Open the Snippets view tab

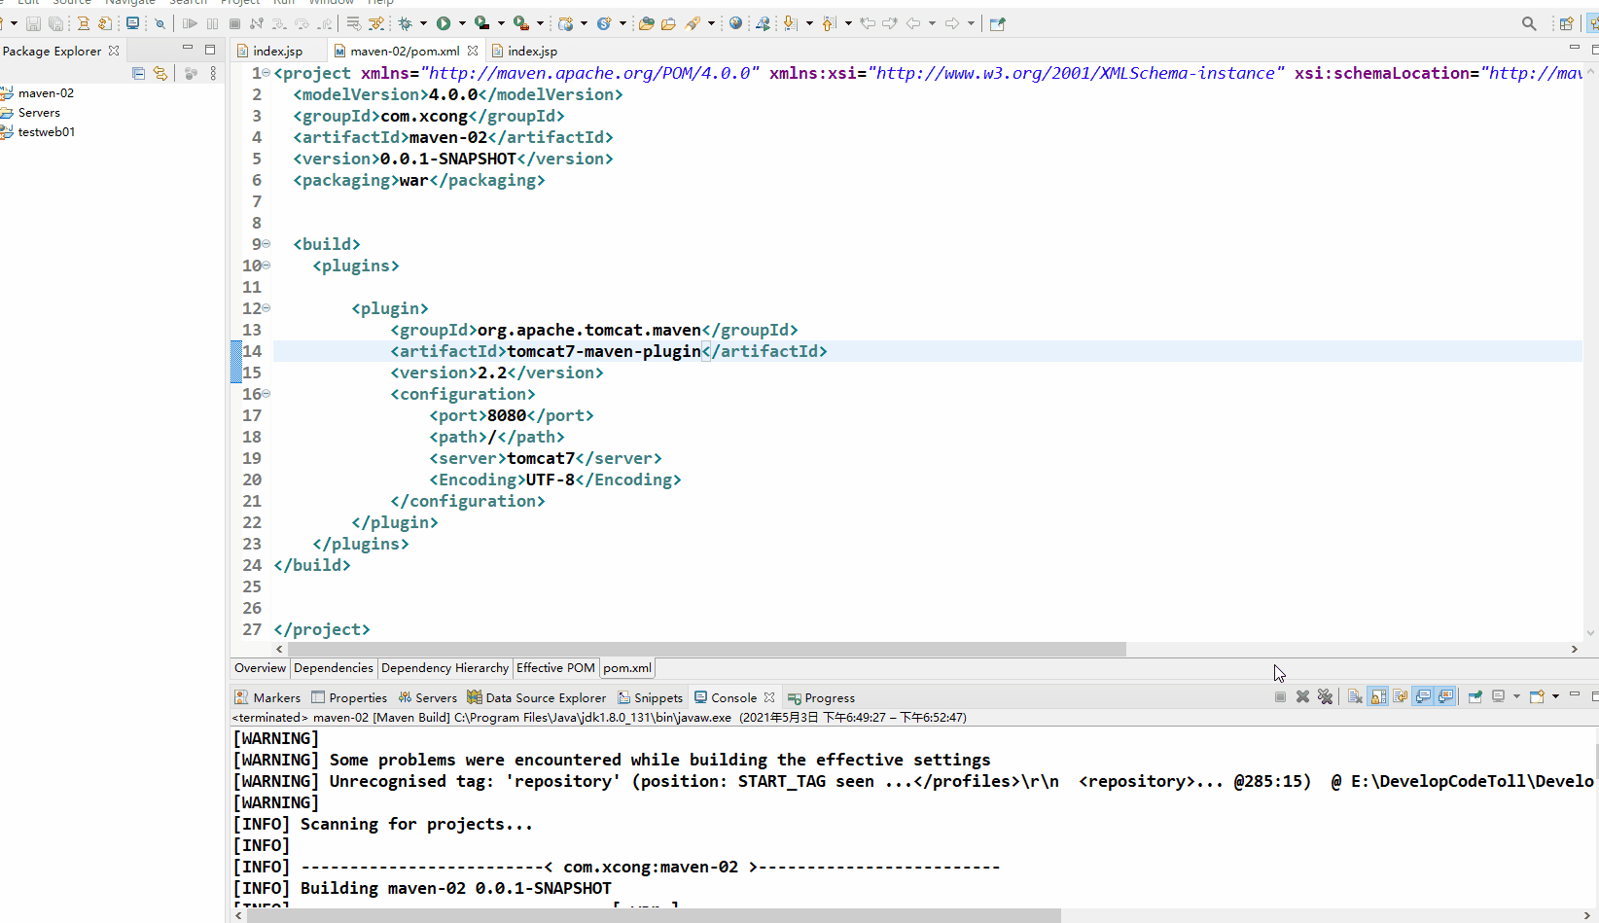point(650,697)
